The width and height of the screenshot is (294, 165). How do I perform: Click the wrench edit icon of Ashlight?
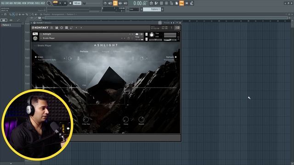[35, 34]
